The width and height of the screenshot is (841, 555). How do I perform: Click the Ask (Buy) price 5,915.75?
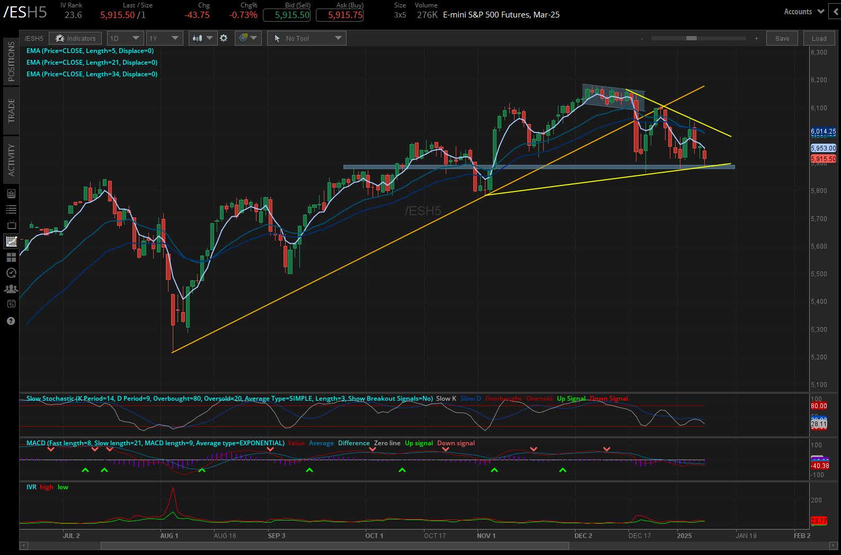pyautogui.click(x=340, y=15)
